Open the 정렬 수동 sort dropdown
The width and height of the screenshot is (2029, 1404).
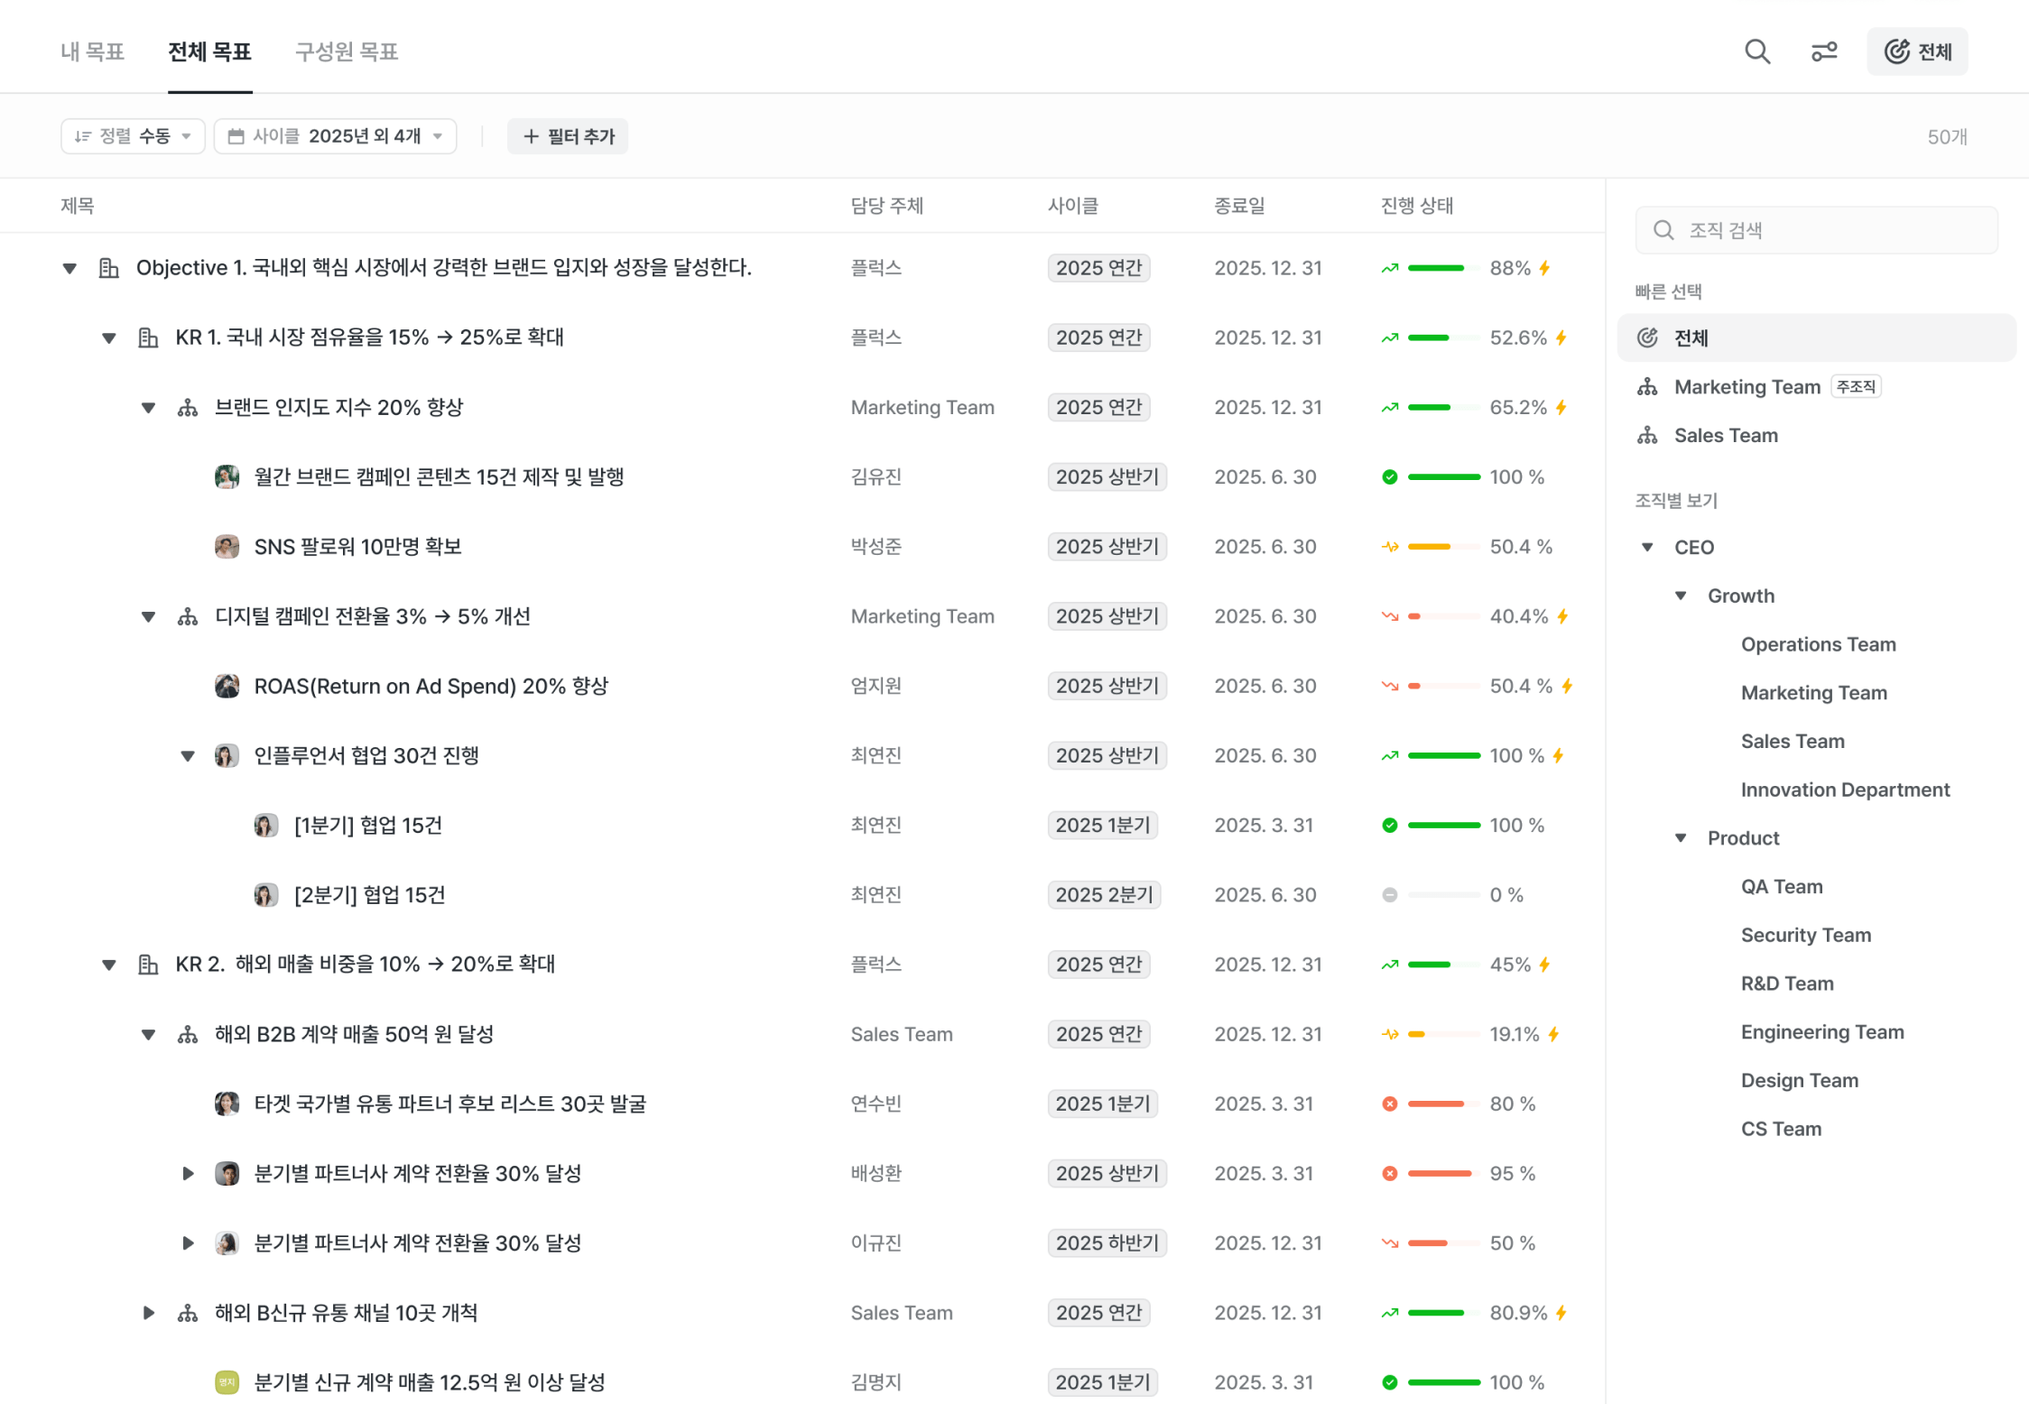point(133,136)
